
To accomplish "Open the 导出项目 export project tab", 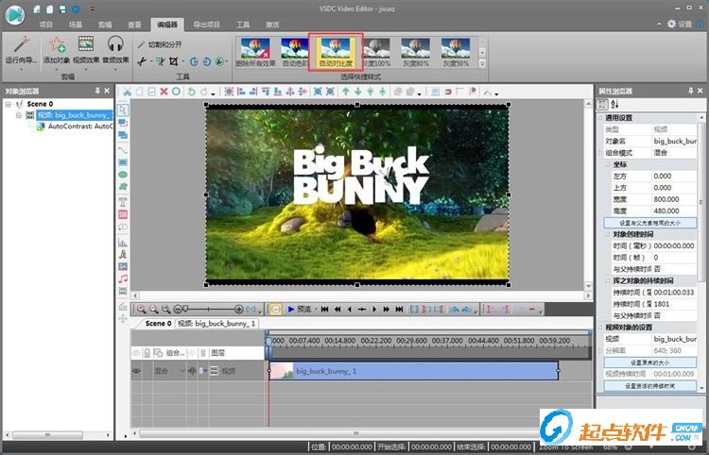I will pos(207,25).
